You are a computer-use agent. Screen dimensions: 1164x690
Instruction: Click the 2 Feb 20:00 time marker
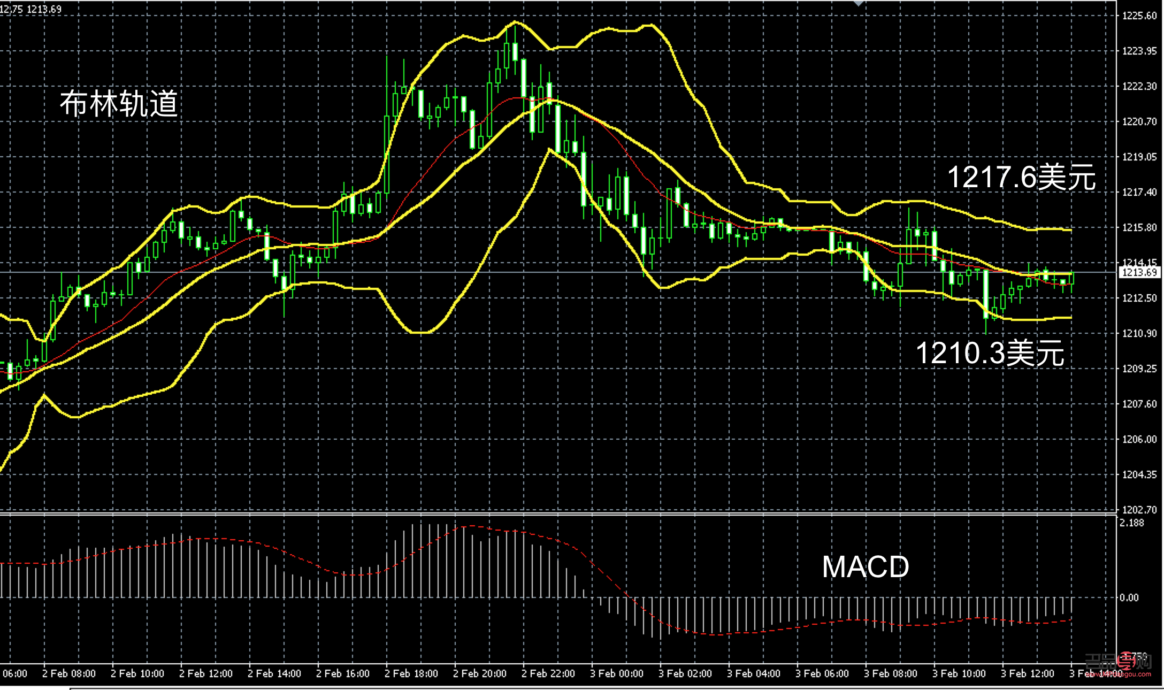[479, 673]
